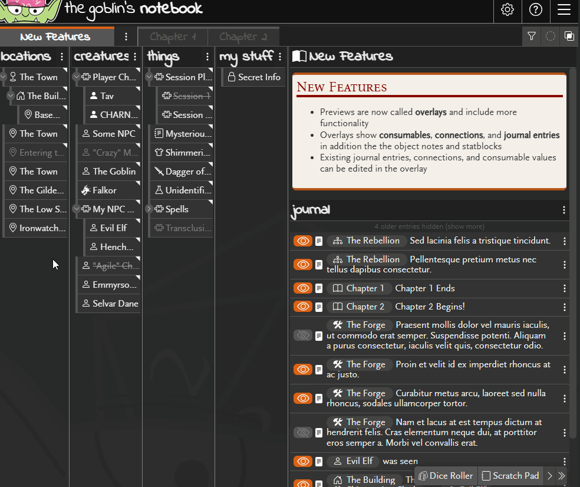Click the show more older entries link

(x=429, y=226)
